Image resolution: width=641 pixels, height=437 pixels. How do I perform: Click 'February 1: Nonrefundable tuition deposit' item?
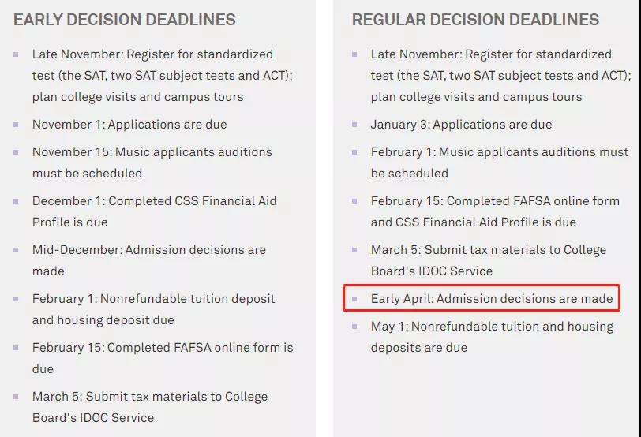click(x=153, y=309)
